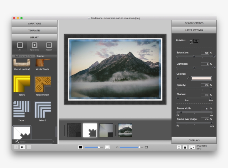This screenshot has width=228, height=168.
Task: Reset Saturation with its round button
Action: click(x=214, y=56)
